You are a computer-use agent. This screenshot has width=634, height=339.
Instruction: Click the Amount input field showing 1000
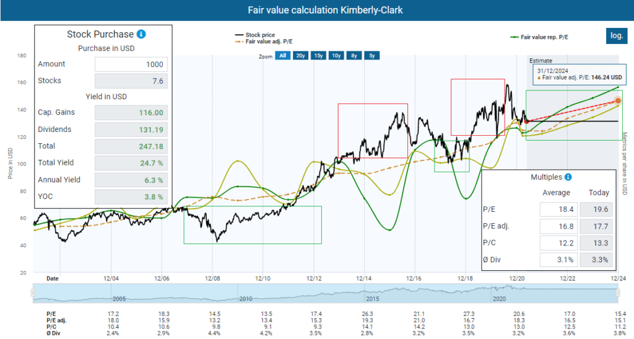[x=131, y=64]
